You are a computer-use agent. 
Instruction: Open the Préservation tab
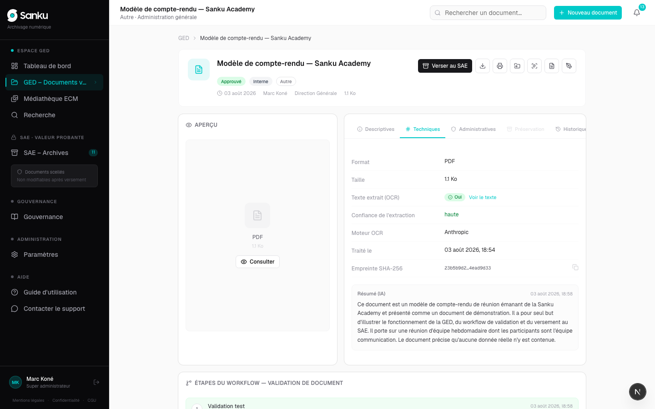[x=525, y=129]
